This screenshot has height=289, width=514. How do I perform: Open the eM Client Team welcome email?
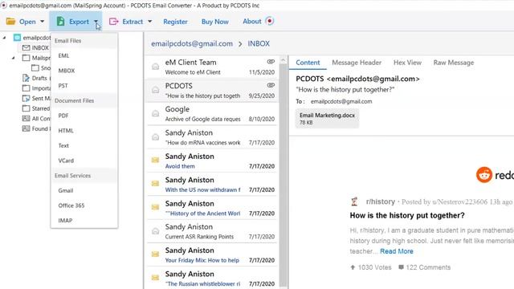click(x=212, y=67)
